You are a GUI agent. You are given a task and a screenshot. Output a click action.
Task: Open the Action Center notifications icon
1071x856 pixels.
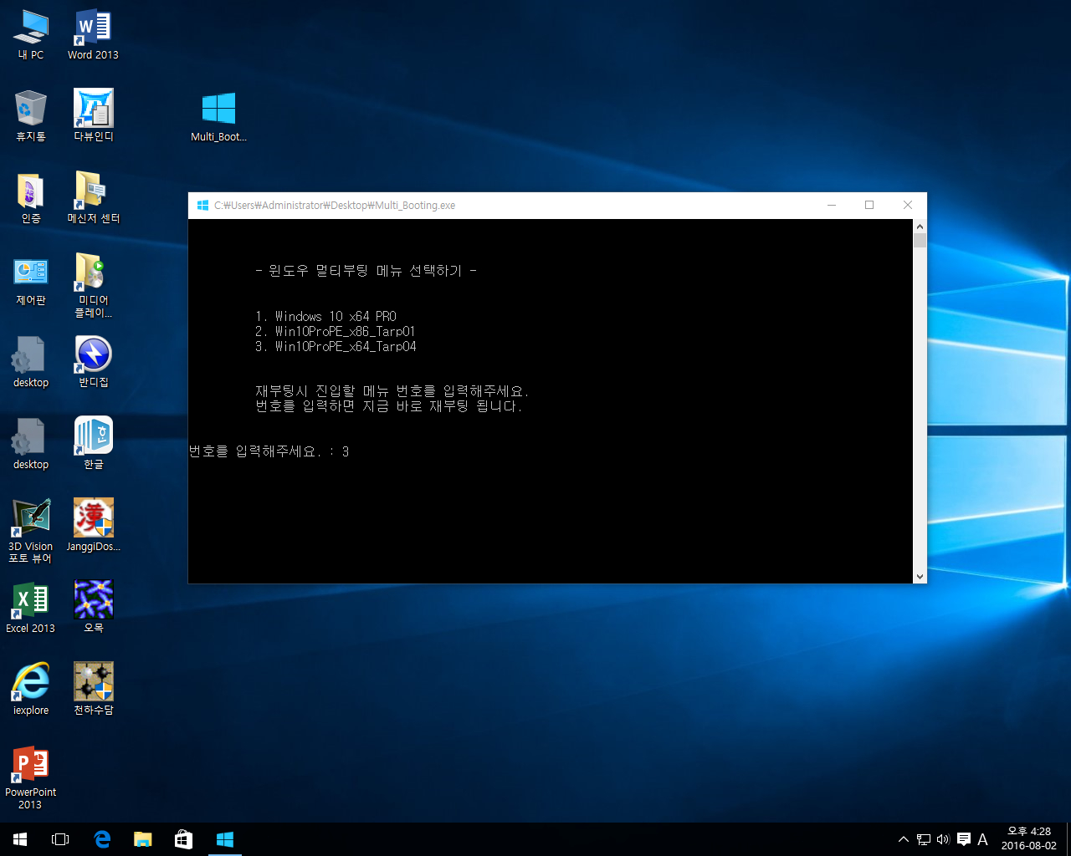coord(964,839)
